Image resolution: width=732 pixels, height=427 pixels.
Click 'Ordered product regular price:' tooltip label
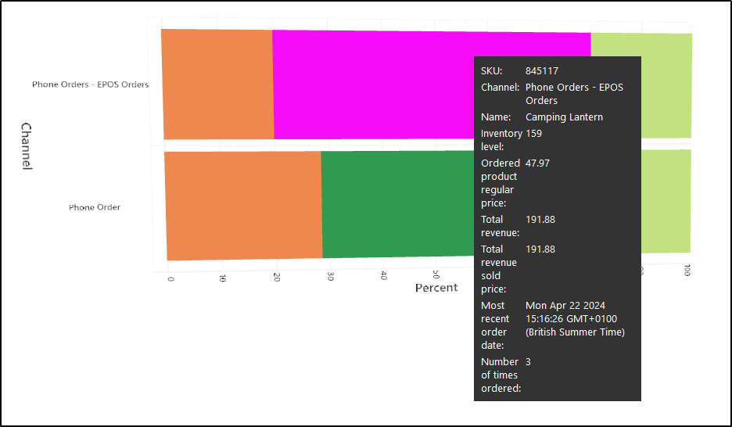(x=501, y=183)
